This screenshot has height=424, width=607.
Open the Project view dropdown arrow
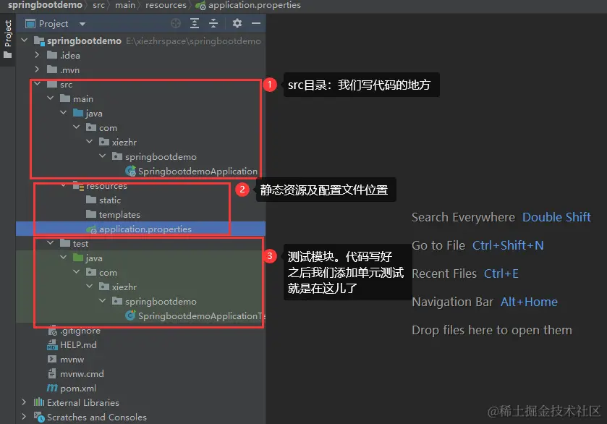[82, 24]
